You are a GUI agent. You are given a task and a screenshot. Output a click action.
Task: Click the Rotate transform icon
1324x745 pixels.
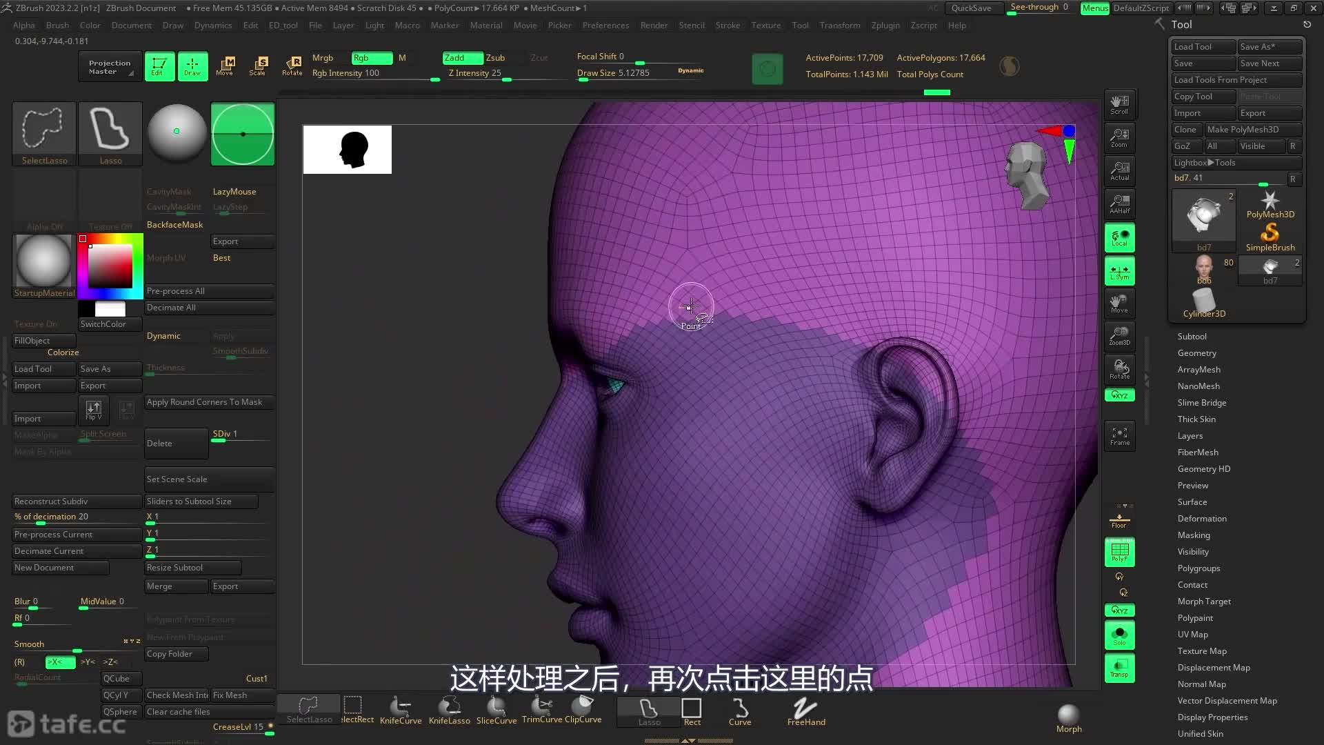292,66
